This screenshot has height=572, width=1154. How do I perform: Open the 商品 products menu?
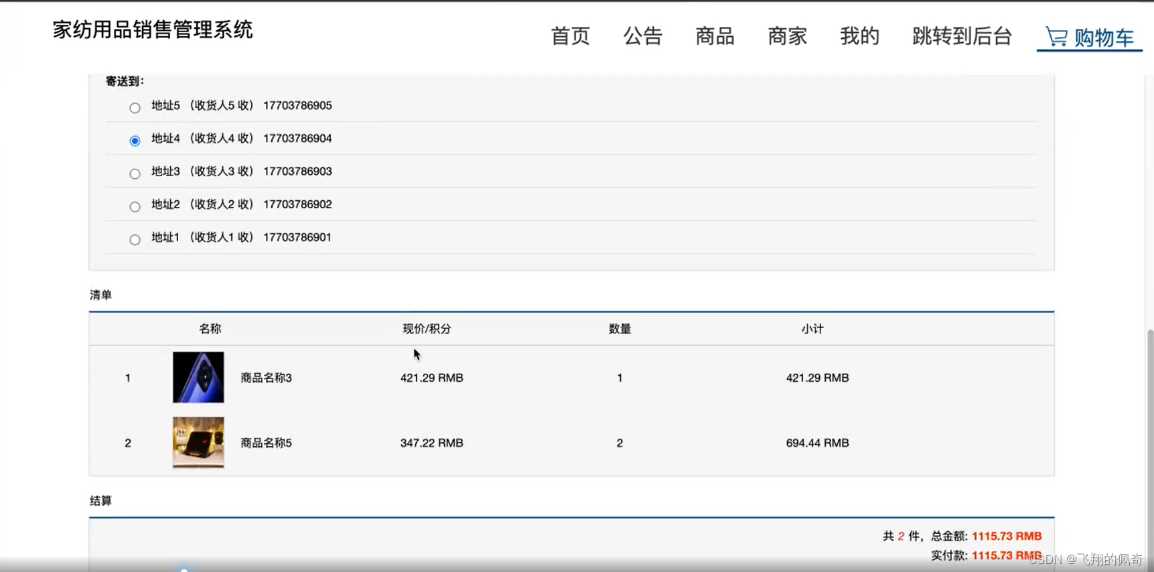click(715, 36)
